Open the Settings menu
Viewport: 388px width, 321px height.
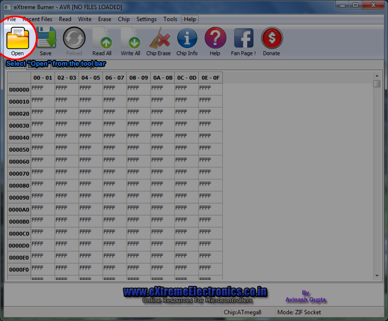tap(146, 19)
